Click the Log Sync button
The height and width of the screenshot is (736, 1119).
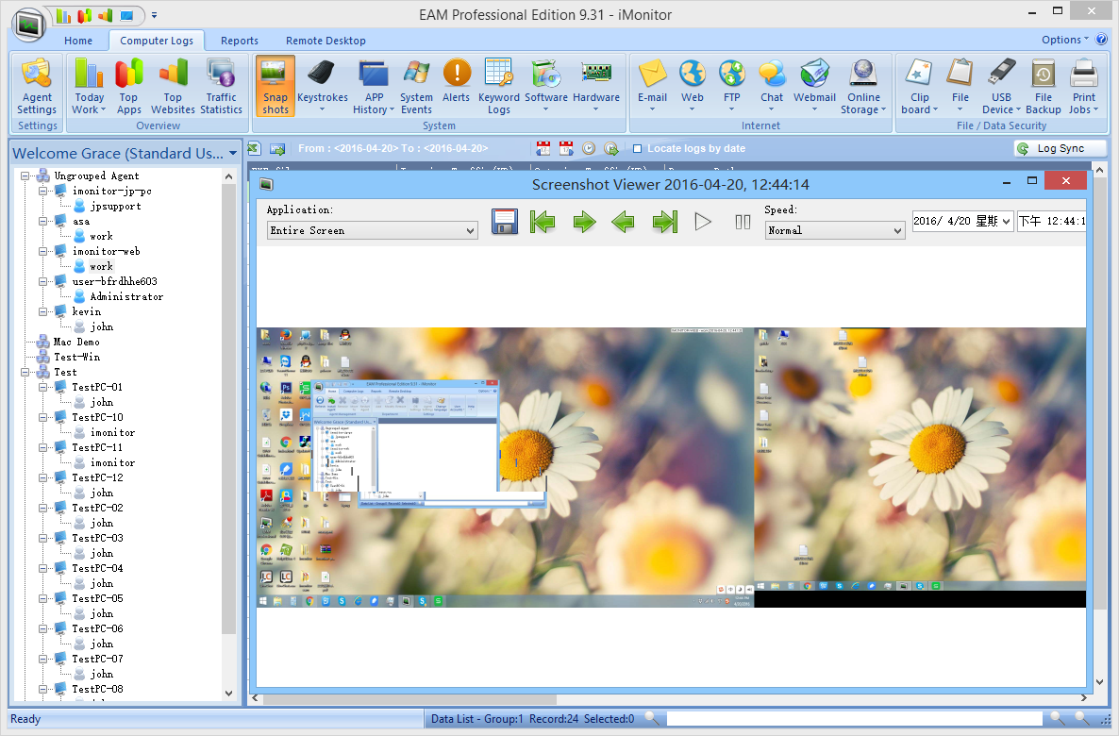(1059, 148)
